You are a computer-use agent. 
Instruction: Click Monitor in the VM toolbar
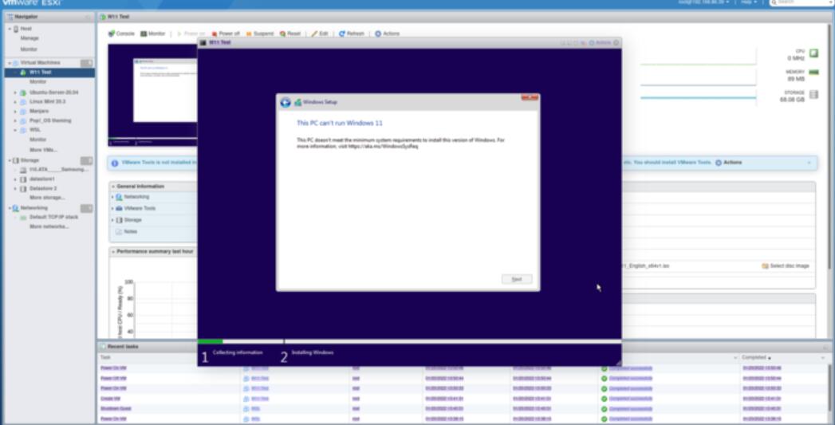(x=153, y=33)
